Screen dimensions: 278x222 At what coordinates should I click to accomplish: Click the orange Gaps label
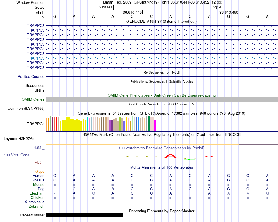click(x=40, y=171)
